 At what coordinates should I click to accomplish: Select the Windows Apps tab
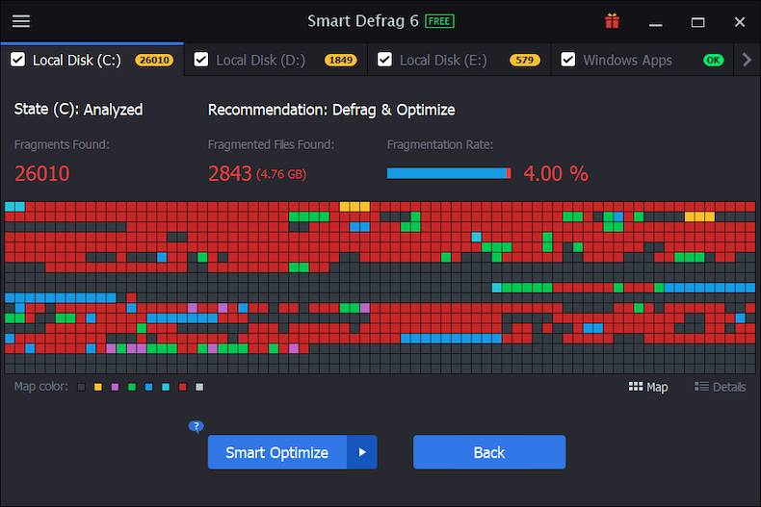coord(627,60)
